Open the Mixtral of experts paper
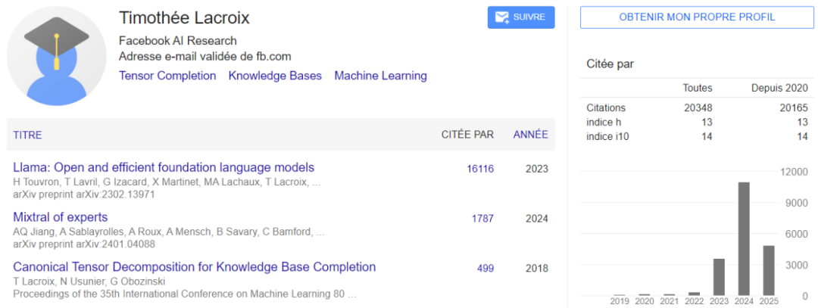Viewport: 818px width, 308px height. (x=61, y=218)
